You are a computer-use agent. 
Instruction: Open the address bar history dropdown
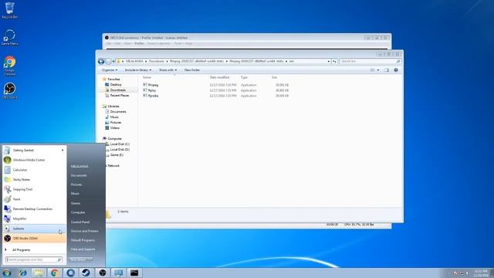click(329, 61)
